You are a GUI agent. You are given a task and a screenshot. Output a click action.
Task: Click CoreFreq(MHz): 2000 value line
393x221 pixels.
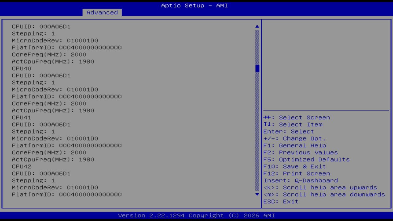[49, 54]
